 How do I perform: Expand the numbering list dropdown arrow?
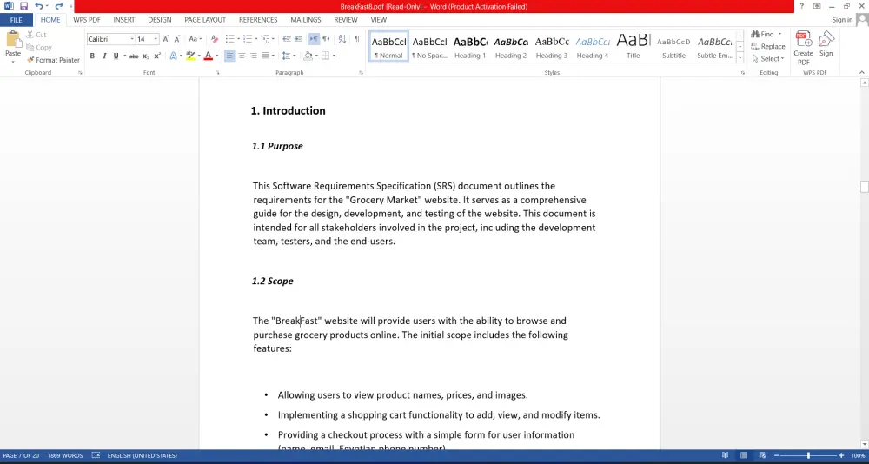(255, 39)
